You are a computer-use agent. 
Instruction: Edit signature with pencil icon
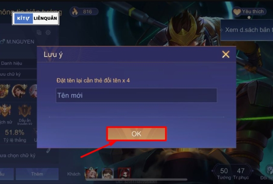pyautogui.click(x=49, y=150)
